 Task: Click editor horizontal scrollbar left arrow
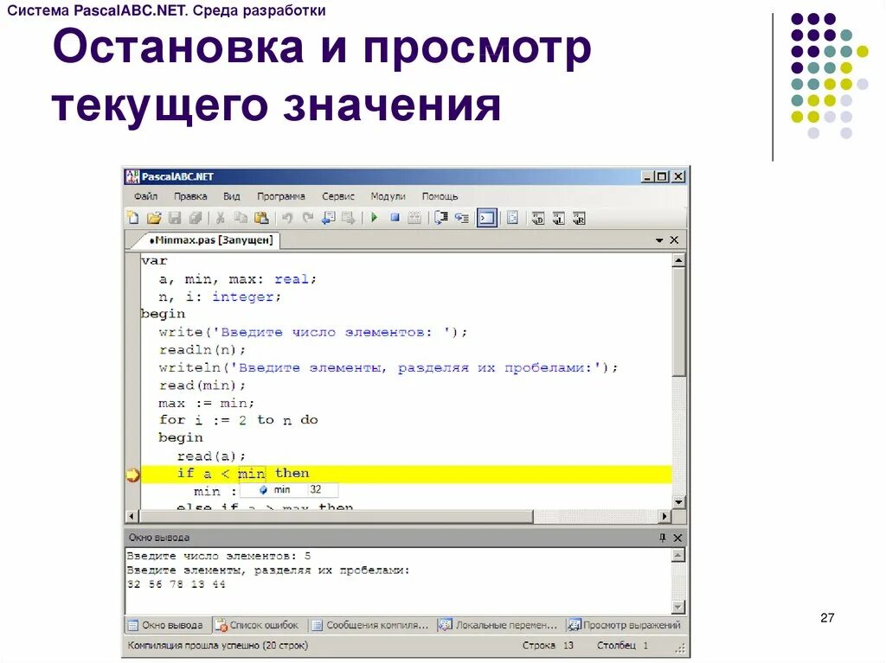pos(132,516)
